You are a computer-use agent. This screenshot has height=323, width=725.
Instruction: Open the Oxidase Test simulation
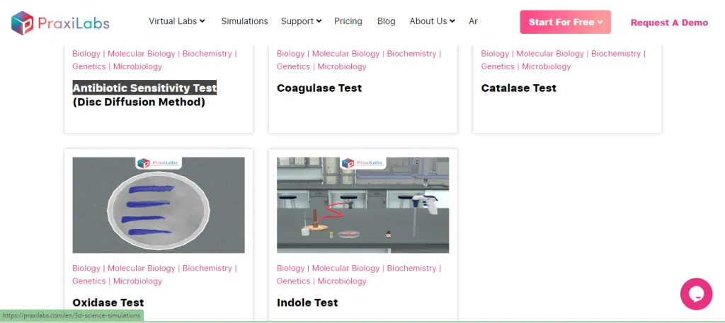[x=108, y=303]
